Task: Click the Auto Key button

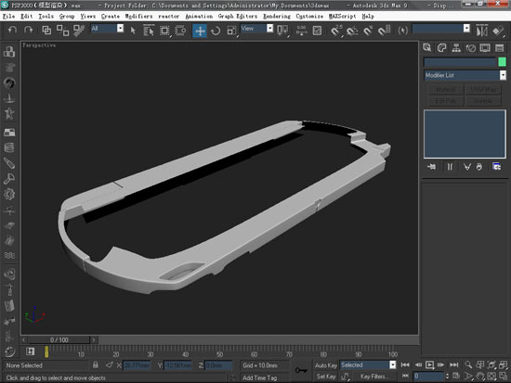Action: [x=325, y=365]
